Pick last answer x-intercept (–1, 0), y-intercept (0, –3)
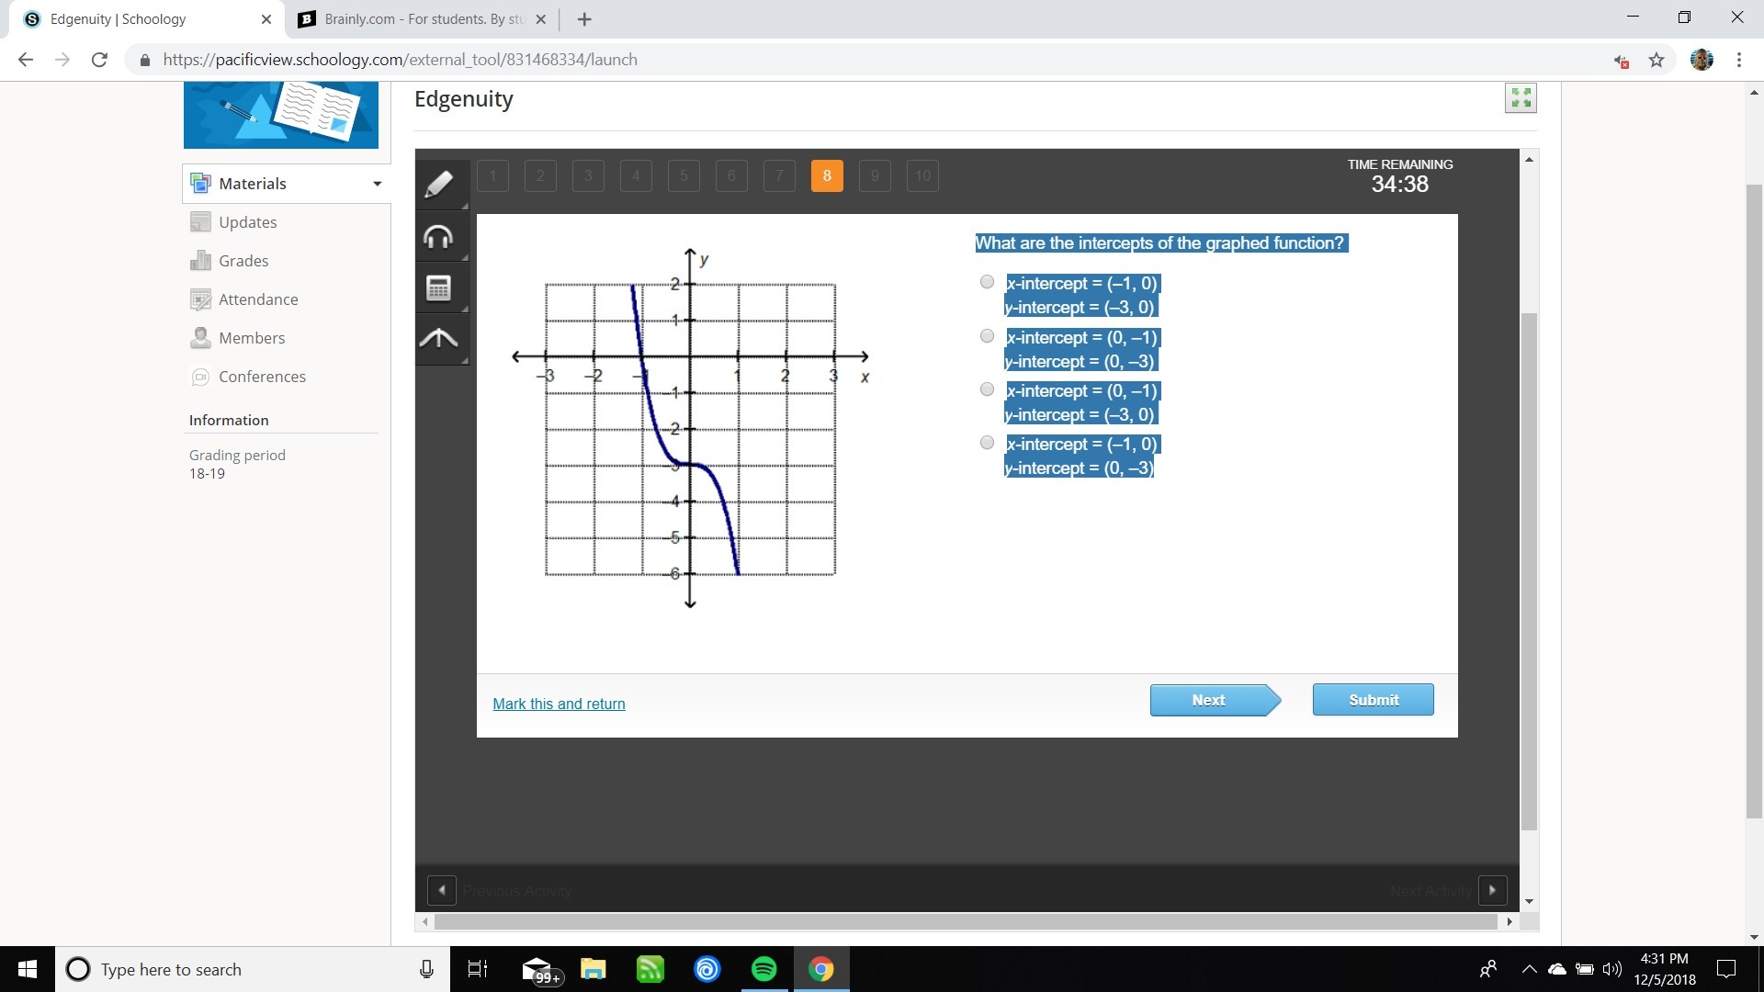Screen dimensions: 1764x992 tap(987, 443)
